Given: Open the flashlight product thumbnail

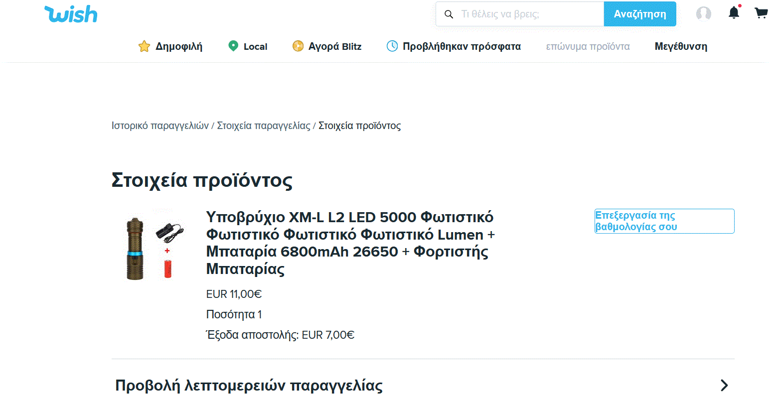Looking at the screenshot, I should (x=154, y=246).
